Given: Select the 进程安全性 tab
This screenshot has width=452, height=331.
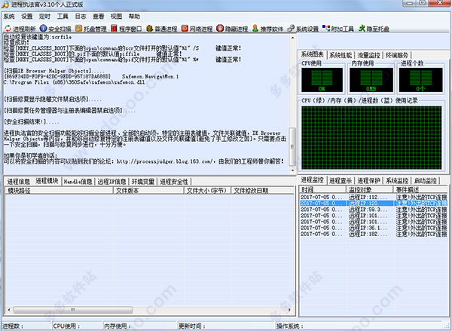Looking at the screenshot, I should 174,182.
